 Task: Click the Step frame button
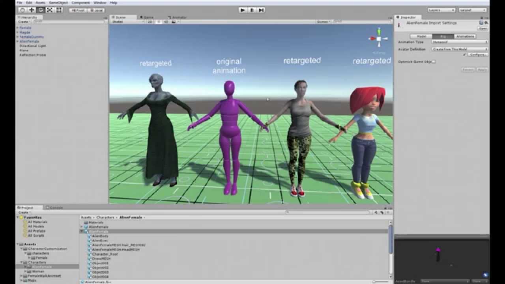(x=261, y=10)
